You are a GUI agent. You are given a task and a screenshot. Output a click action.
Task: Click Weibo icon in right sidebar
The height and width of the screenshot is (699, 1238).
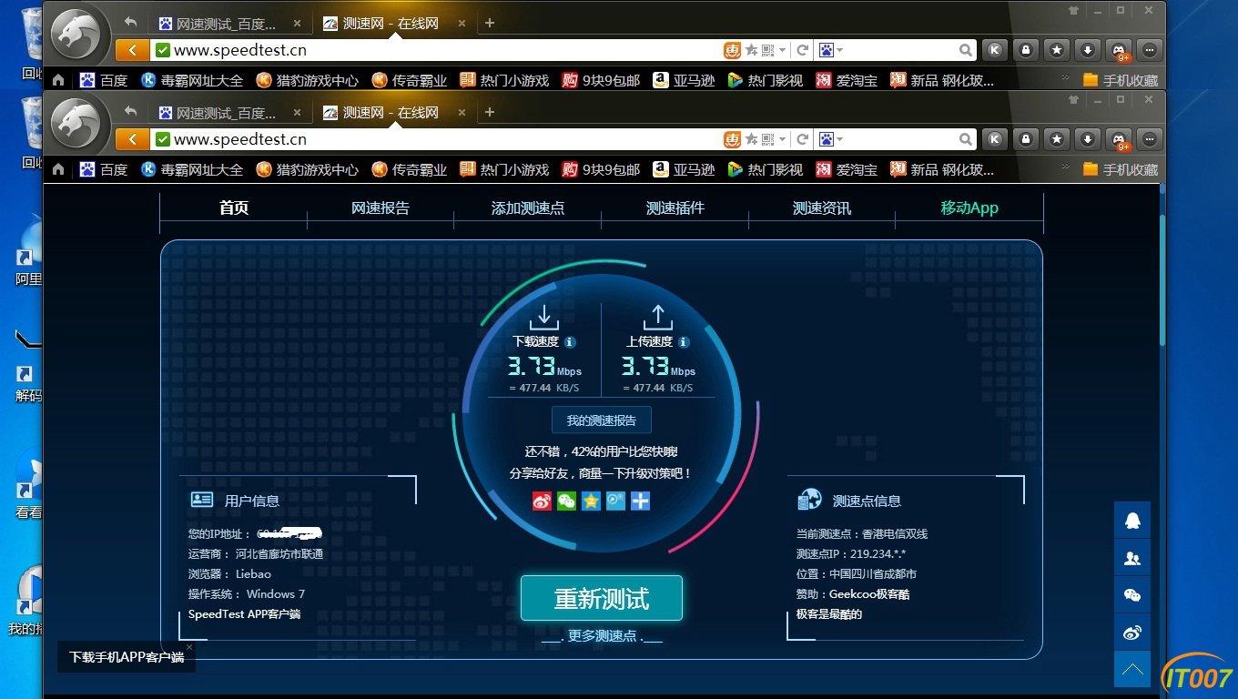[1132, 633]
